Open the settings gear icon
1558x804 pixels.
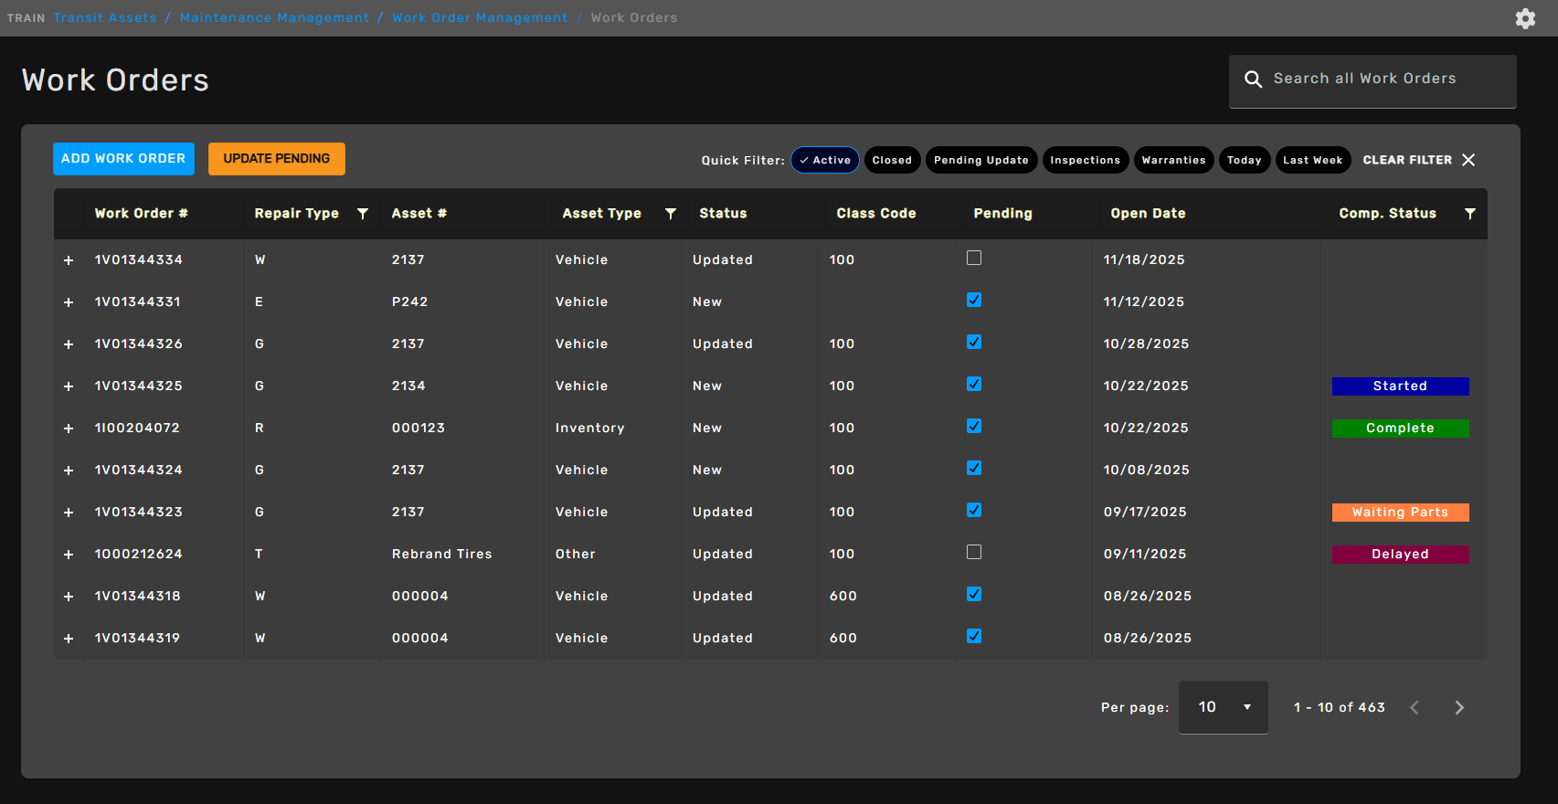coord(1525,18)
